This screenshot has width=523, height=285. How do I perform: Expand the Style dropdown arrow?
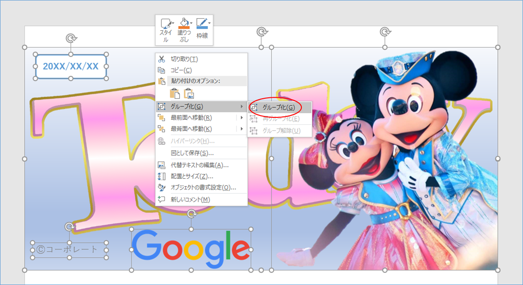coord(173,23)
